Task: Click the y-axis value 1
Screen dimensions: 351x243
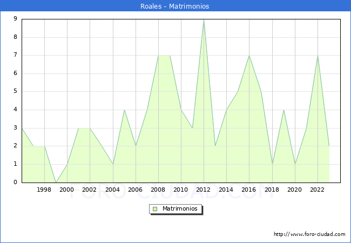Action: click(x=15, y=164)
